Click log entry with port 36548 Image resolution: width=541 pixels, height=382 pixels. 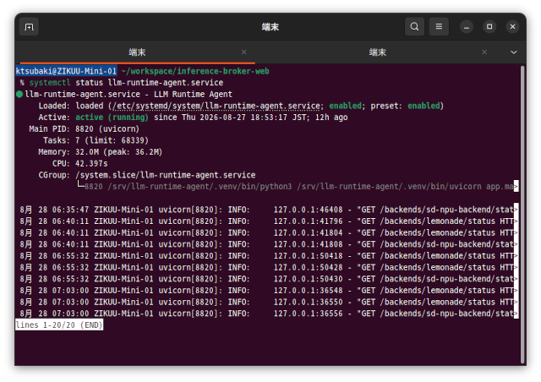tap(268, 291)
